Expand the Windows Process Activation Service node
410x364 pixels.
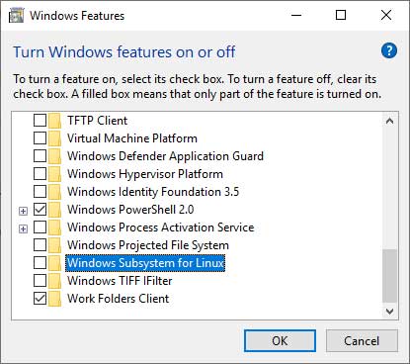(23, 228)
